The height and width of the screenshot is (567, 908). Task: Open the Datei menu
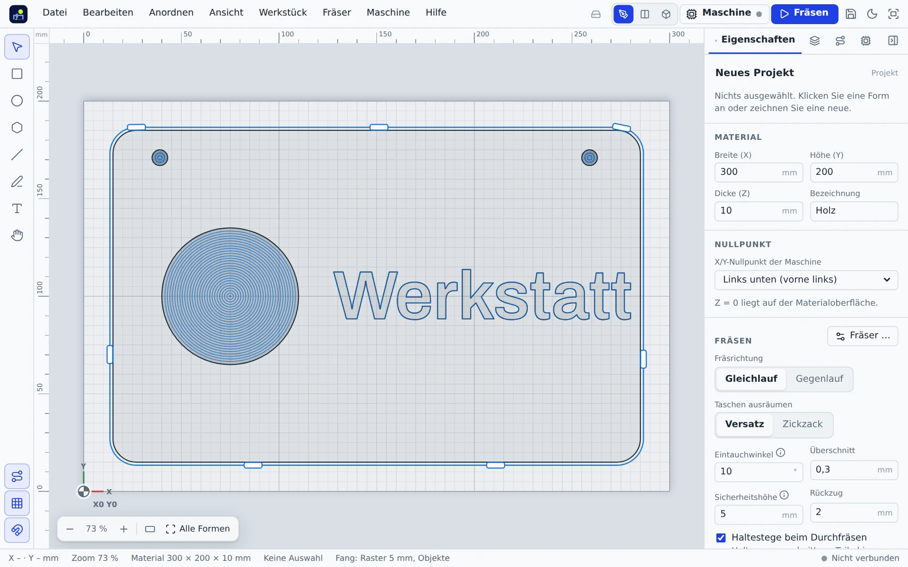[x=55, y=13]
